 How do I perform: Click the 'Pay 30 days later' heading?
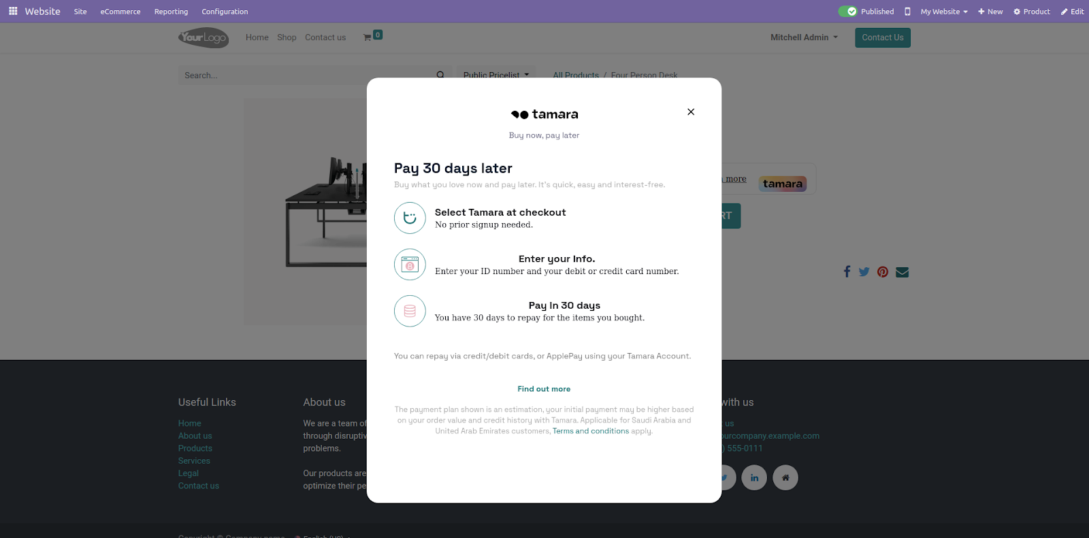(x=453, y=168)
